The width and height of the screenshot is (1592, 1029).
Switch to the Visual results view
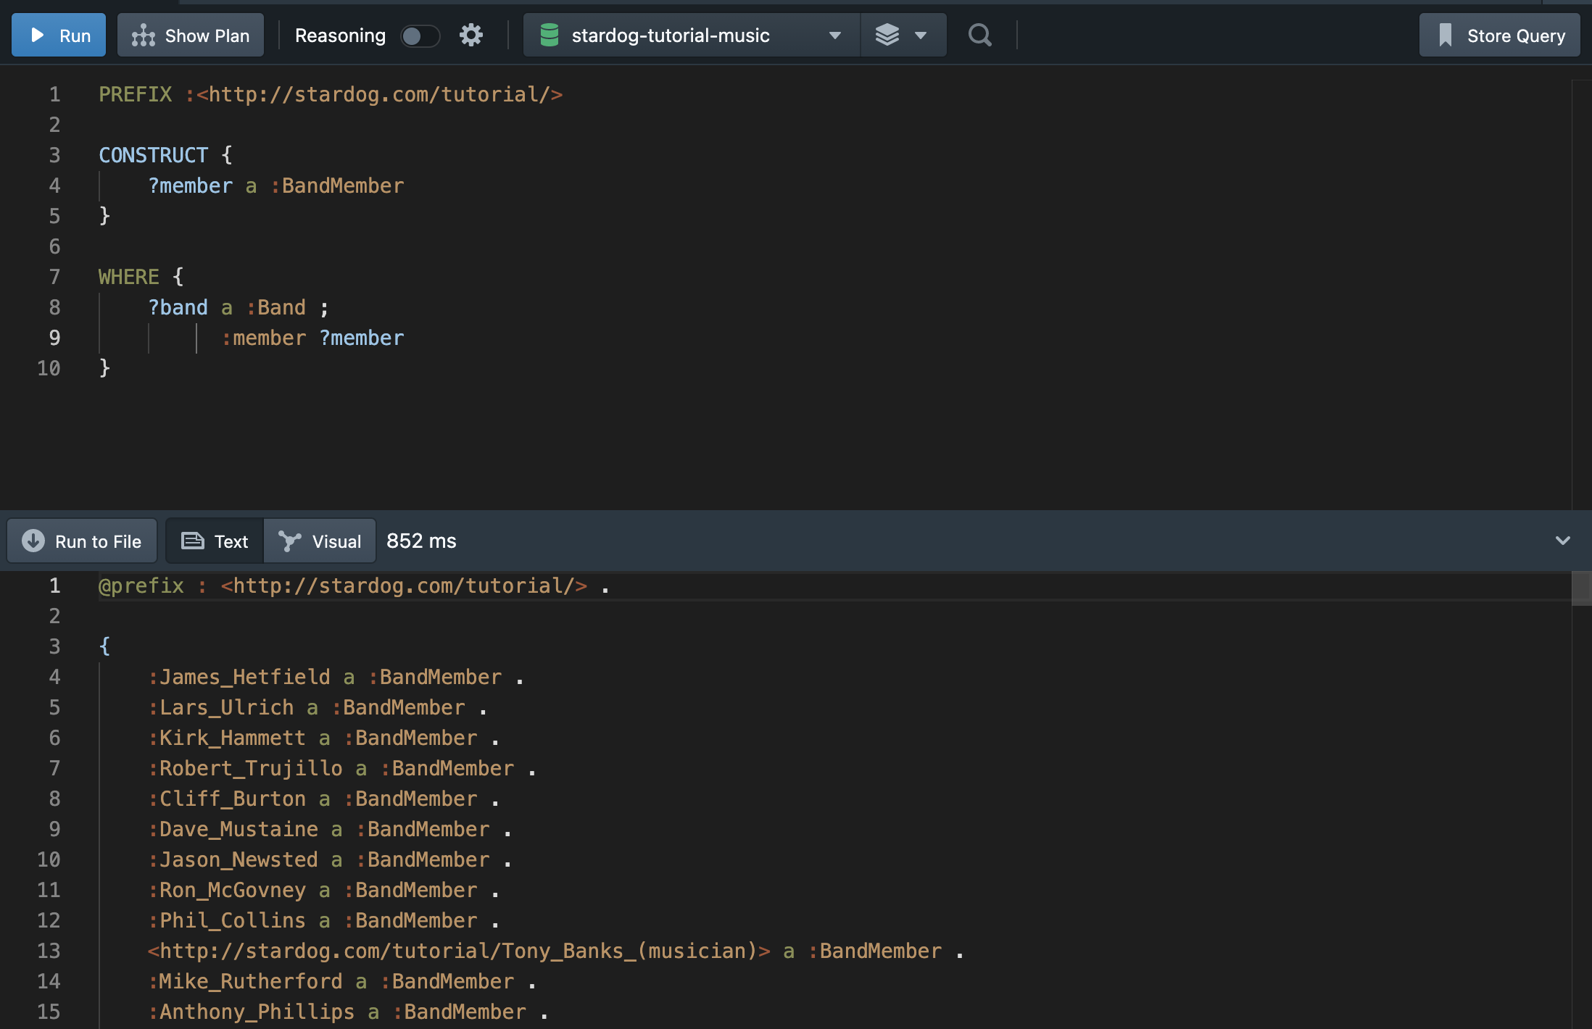[320, 541]
